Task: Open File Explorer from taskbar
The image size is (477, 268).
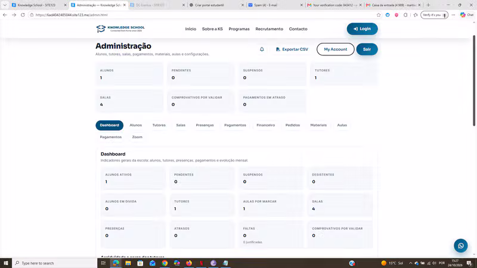Action: (128, 263)
